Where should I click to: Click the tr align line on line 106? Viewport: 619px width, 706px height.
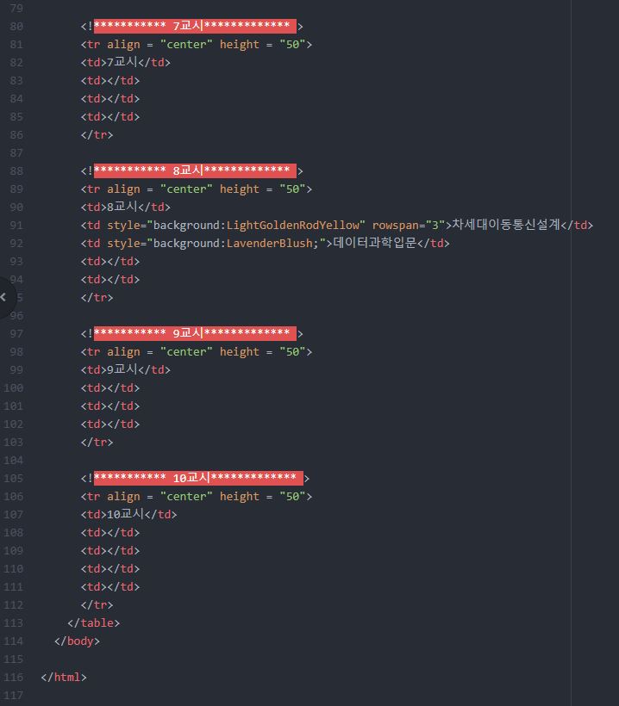click(x=196, y=496)
